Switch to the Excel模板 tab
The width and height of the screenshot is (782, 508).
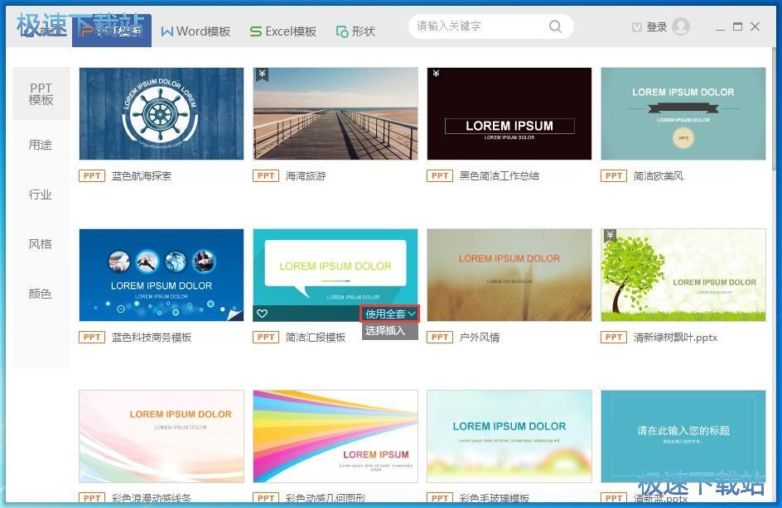282,31
